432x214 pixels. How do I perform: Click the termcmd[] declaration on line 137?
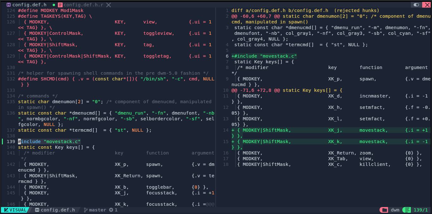click(x=85, y=130)
